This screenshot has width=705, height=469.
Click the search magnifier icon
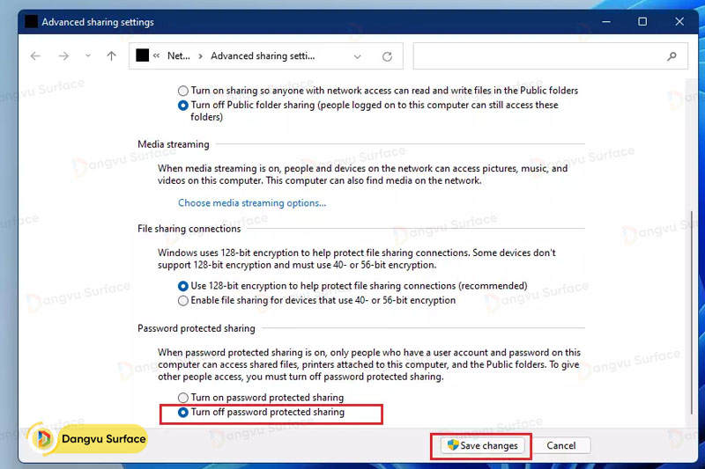[x=672, y=56]
